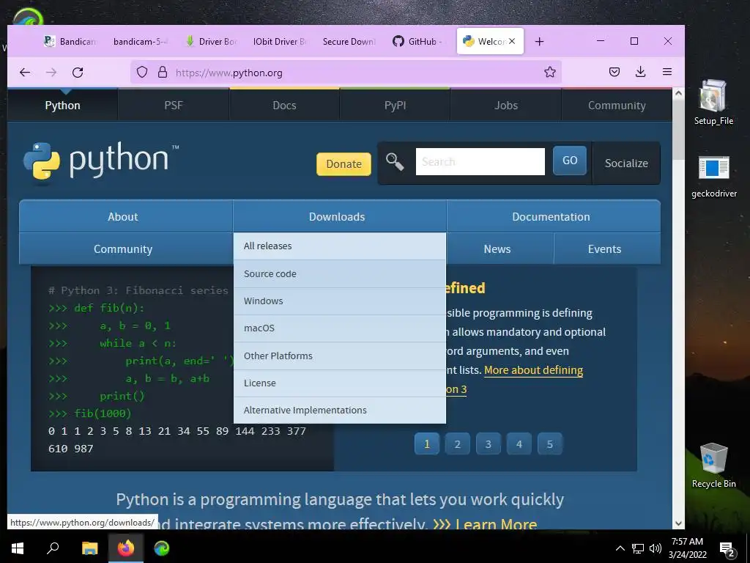
Task: Choose macOS in the Downloads menu
Action: point(340,328)
